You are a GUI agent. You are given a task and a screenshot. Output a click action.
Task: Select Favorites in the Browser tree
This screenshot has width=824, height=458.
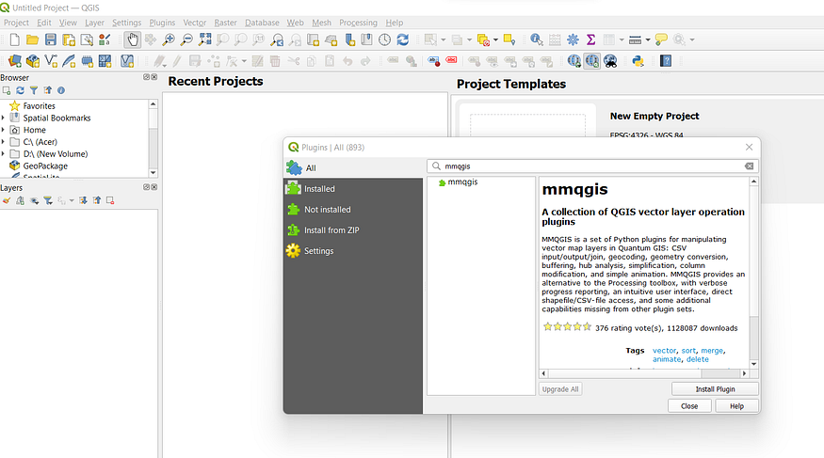coord(39,106)
